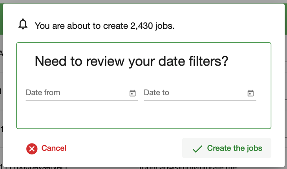This screenshot has height=169, width=287.
Task: Confirm with Create the jobs button
Action: click(227, 148)
